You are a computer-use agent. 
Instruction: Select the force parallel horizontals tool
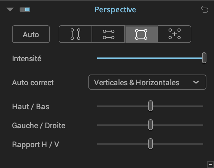pos(109,34)
